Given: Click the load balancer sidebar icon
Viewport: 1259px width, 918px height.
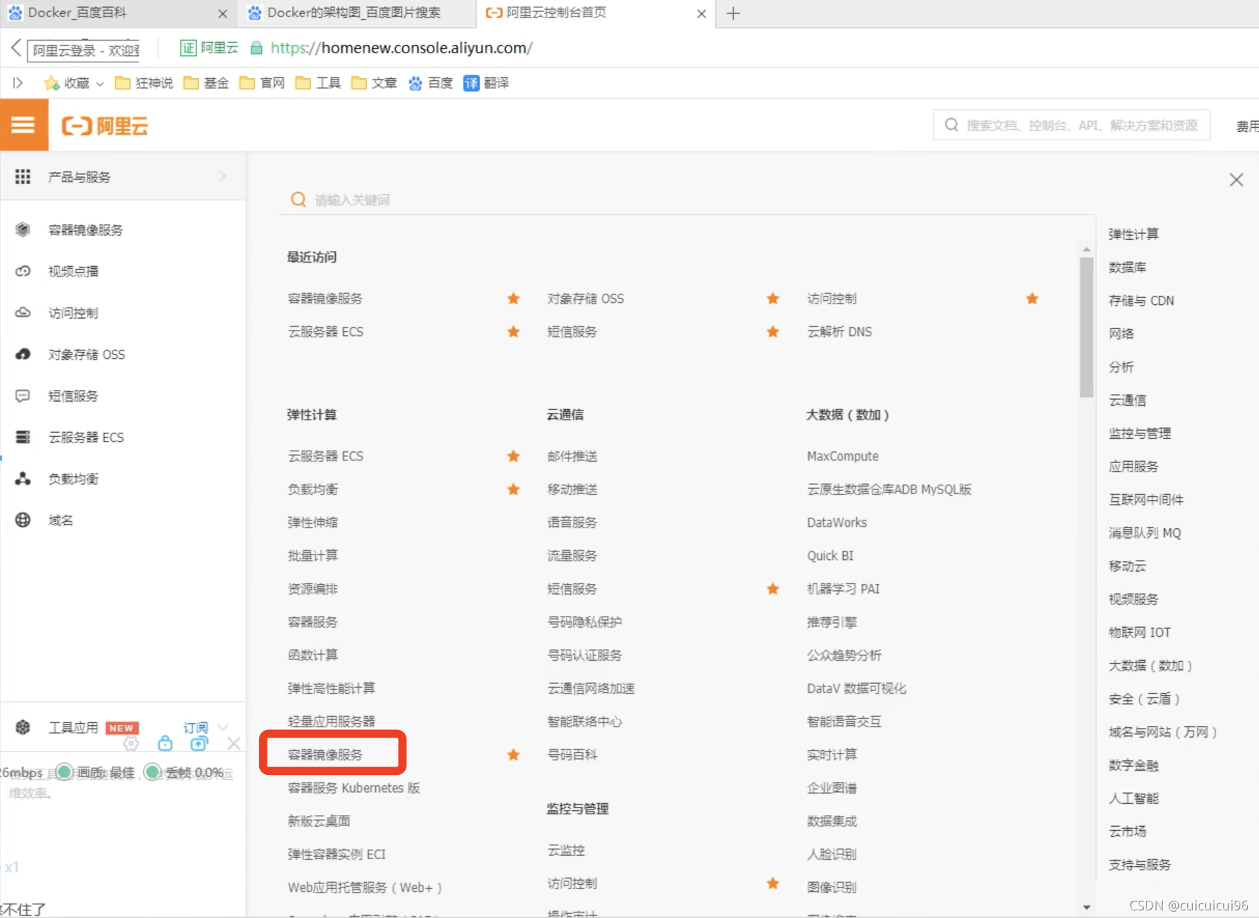Looking at the screenshot, I should pos(23,478).
